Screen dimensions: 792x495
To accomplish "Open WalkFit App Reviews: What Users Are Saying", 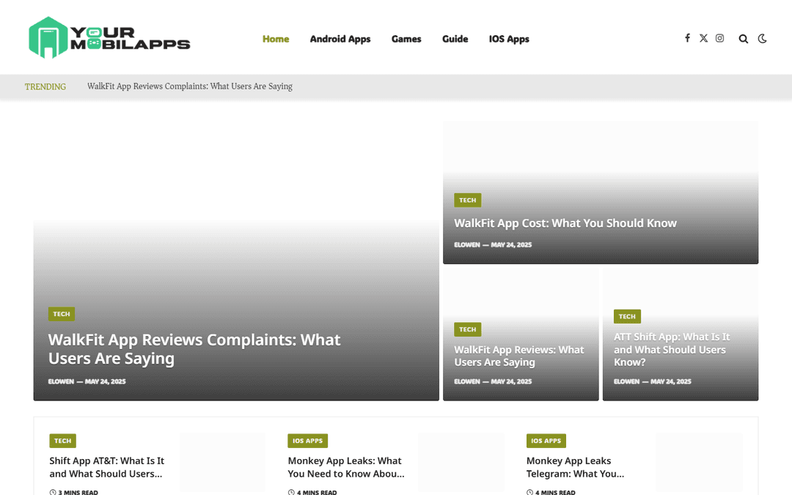I will [x=518, y=356].
